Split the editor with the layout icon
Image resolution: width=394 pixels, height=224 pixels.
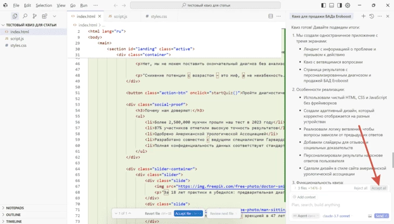click(x=270, y=16)
